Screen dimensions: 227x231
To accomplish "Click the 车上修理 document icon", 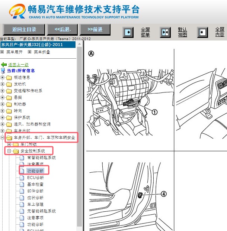I will tap(22, 205).
